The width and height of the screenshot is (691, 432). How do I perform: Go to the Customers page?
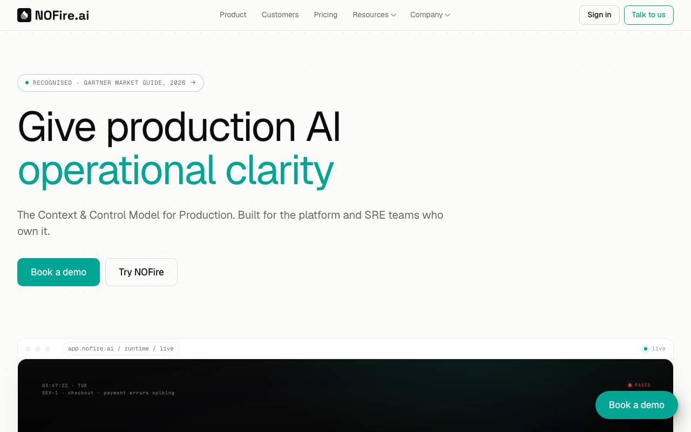[280, 15]
